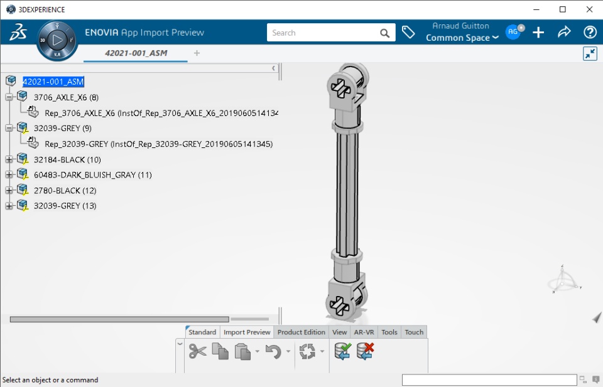The height and width of the screenshot is (387, 603).
Task: Click the 60483-DARK_BLUISH_GRAY product icon
Action: click(x=23, y=174)
